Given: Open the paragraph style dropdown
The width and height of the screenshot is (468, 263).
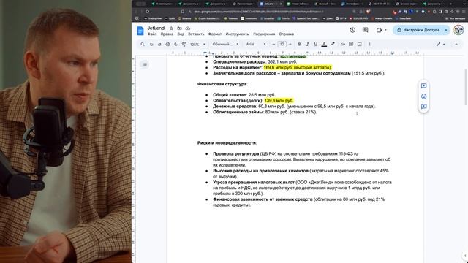Looking at the screenshot, I should [225, 44].
